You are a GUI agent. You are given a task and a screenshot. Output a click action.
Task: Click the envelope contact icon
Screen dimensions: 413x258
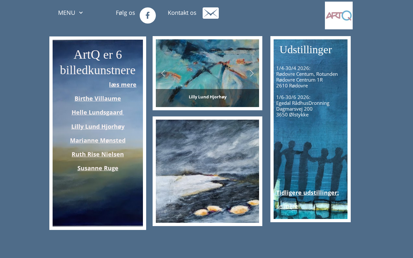click(211, 13)
